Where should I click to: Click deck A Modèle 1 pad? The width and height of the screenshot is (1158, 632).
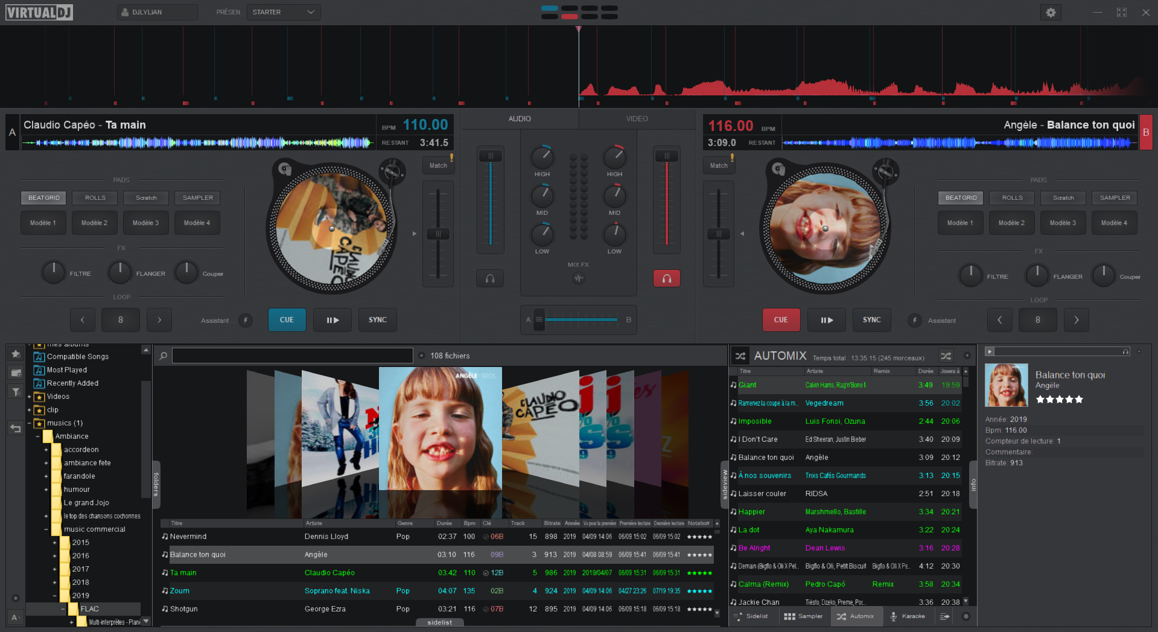coord(43,223)
